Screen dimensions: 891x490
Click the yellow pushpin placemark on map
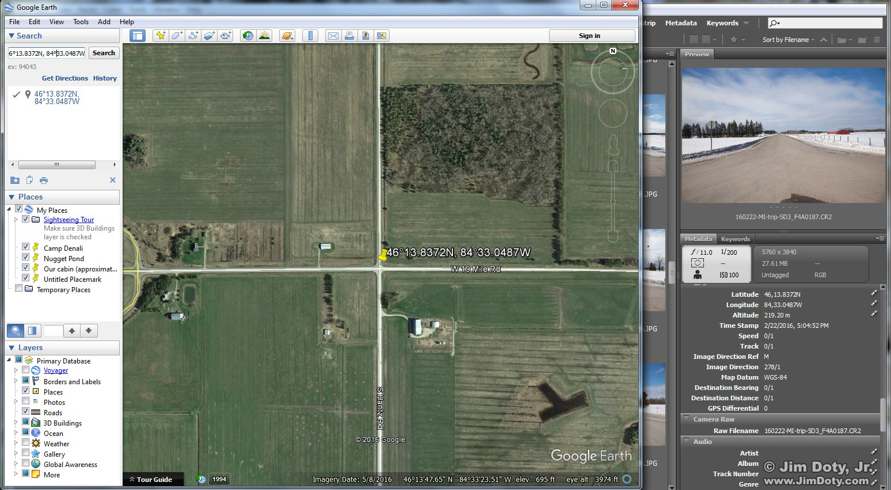click(x=383, y=255)
